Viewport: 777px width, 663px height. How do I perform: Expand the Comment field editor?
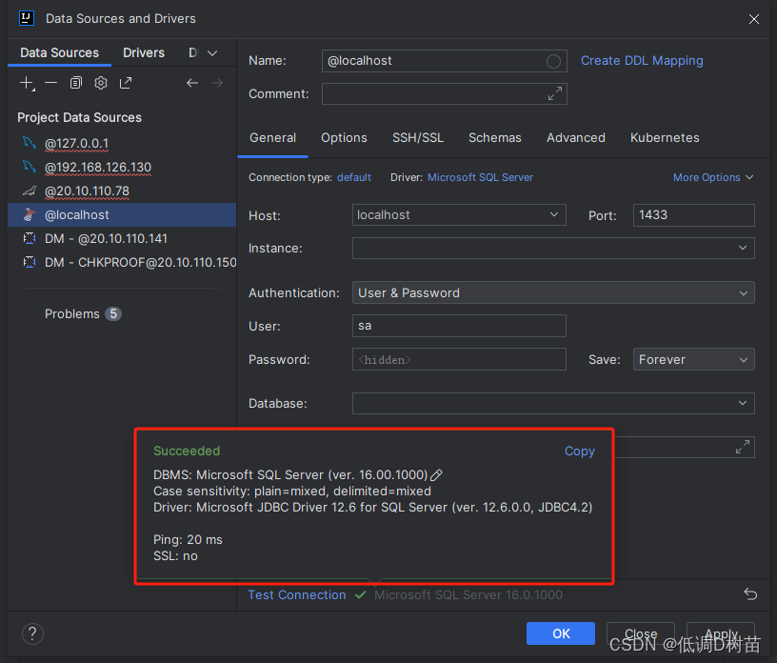[554, 93]
